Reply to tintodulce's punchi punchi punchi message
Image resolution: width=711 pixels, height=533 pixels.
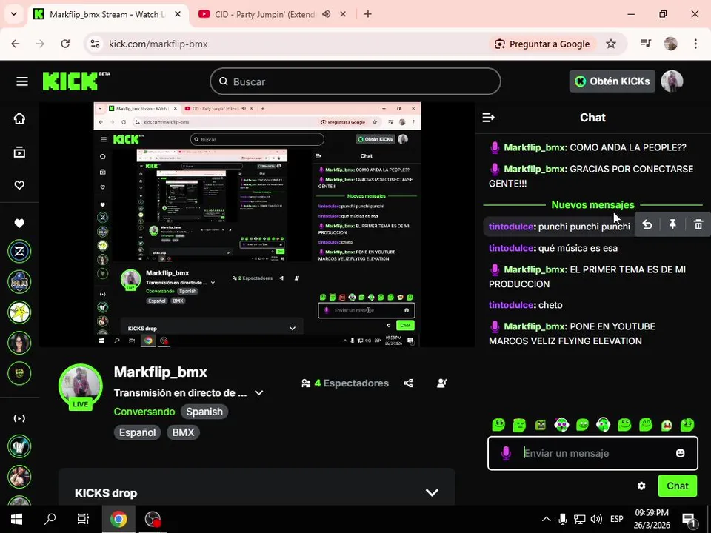647,224
